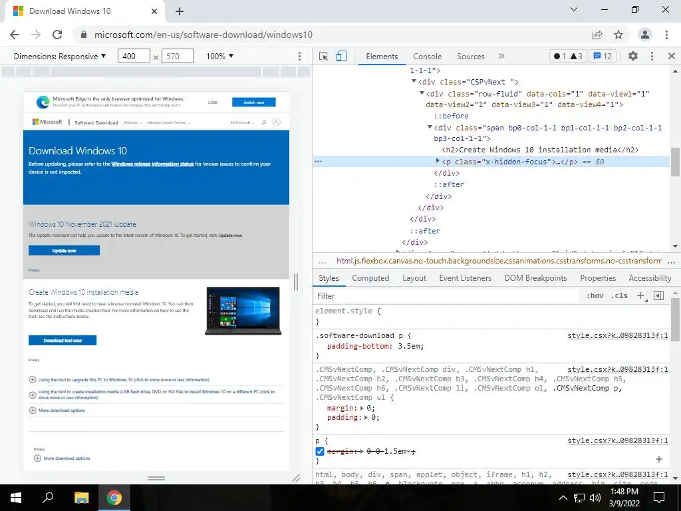The width and height of the screenshot is (681, 511).
Task: Open the DOM Breakpoints tab
Action: pyautogui.click(x=535, y=278)
